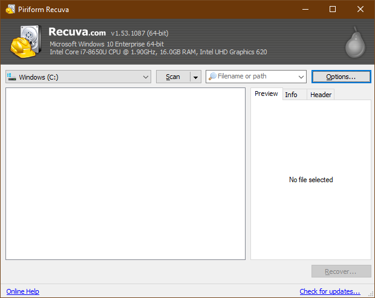Viewport: 375px width, 298px height.
Task: Expand the Filename or path dropdown arrow
Action: pos(301,77)
